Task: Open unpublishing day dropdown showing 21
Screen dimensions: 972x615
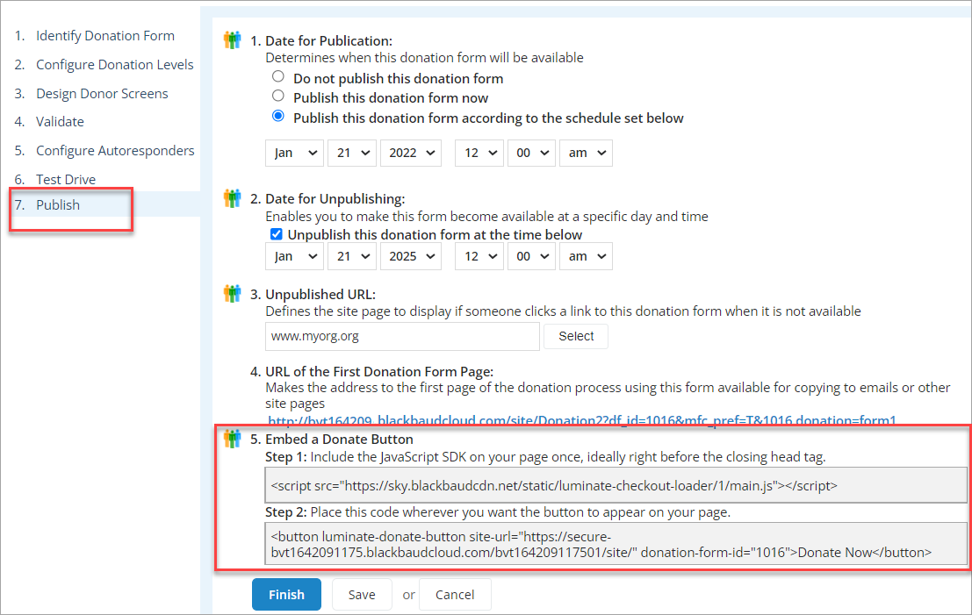Action: [352, 256]
